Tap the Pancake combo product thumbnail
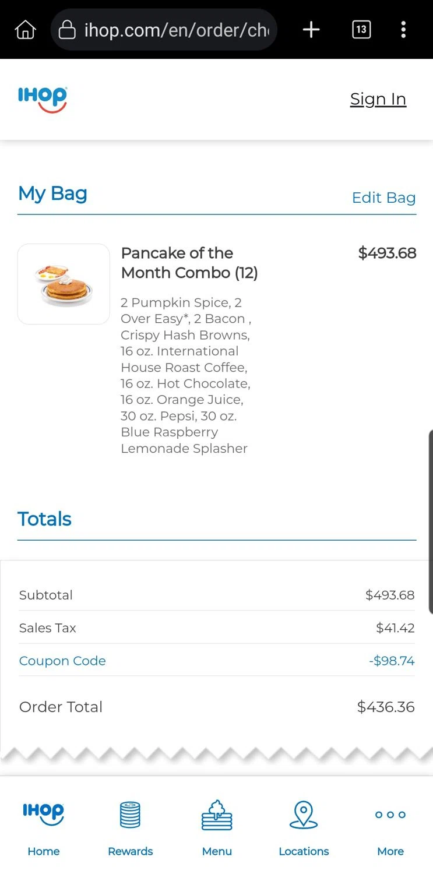 (64, 284)
